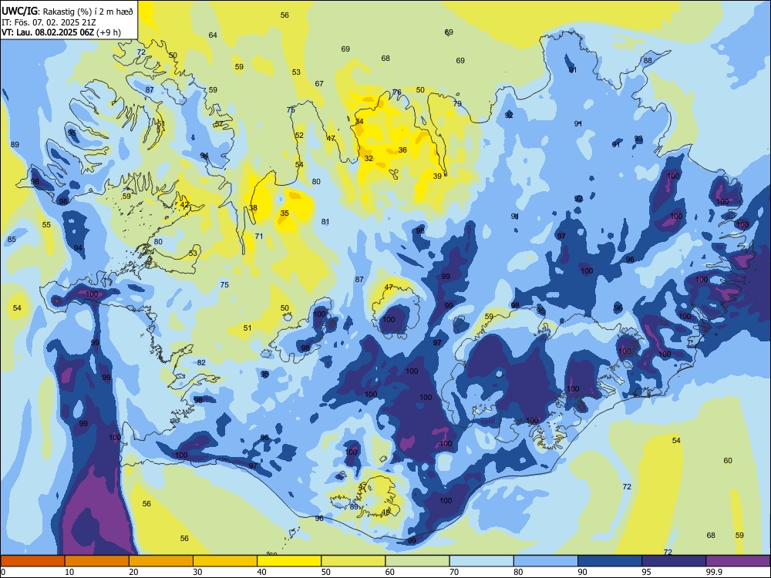The height and width of the screenshot is (578, 771).
Task: Click the '90' legend scale label
Action: coord(582,572)
